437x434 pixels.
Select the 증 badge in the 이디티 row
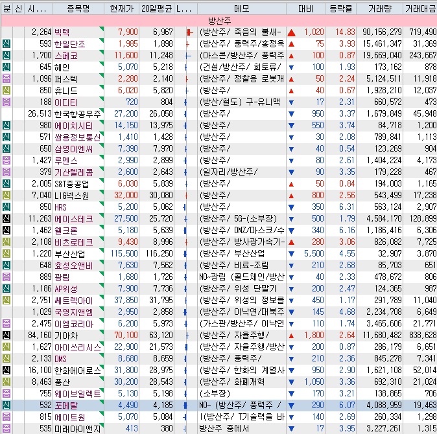6,102
